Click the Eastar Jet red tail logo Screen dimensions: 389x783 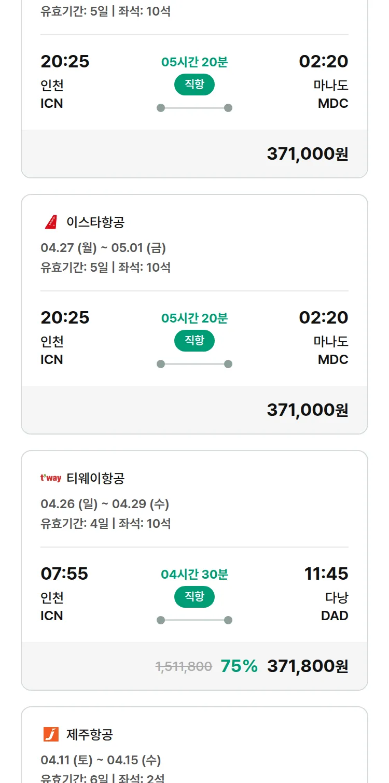coord(51,222)
